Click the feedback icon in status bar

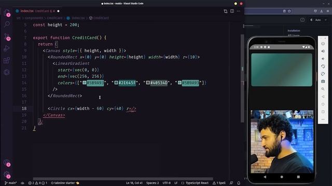231,183
